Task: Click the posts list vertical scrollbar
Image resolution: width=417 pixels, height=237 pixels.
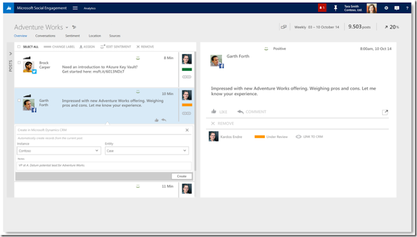Action: 195,111
